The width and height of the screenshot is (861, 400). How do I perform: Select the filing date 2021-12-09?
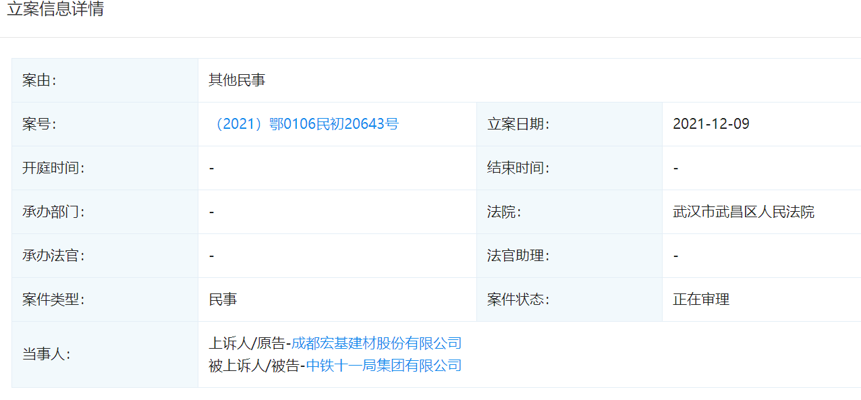pos(711,124)
